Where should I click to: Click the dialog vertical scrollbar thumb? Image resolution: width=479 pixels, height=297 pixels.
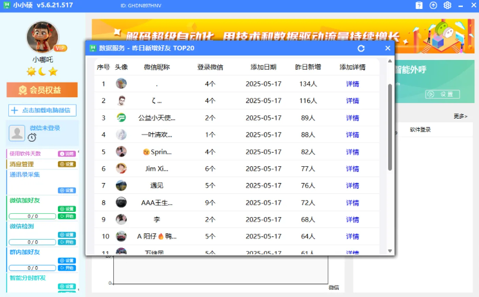pos(390,127)
